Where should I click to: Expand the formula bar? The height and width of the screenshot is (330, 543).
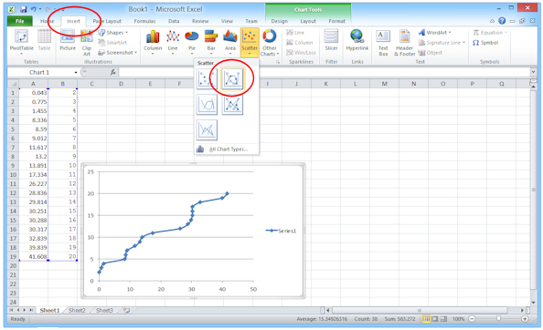(x=533, y=72)
